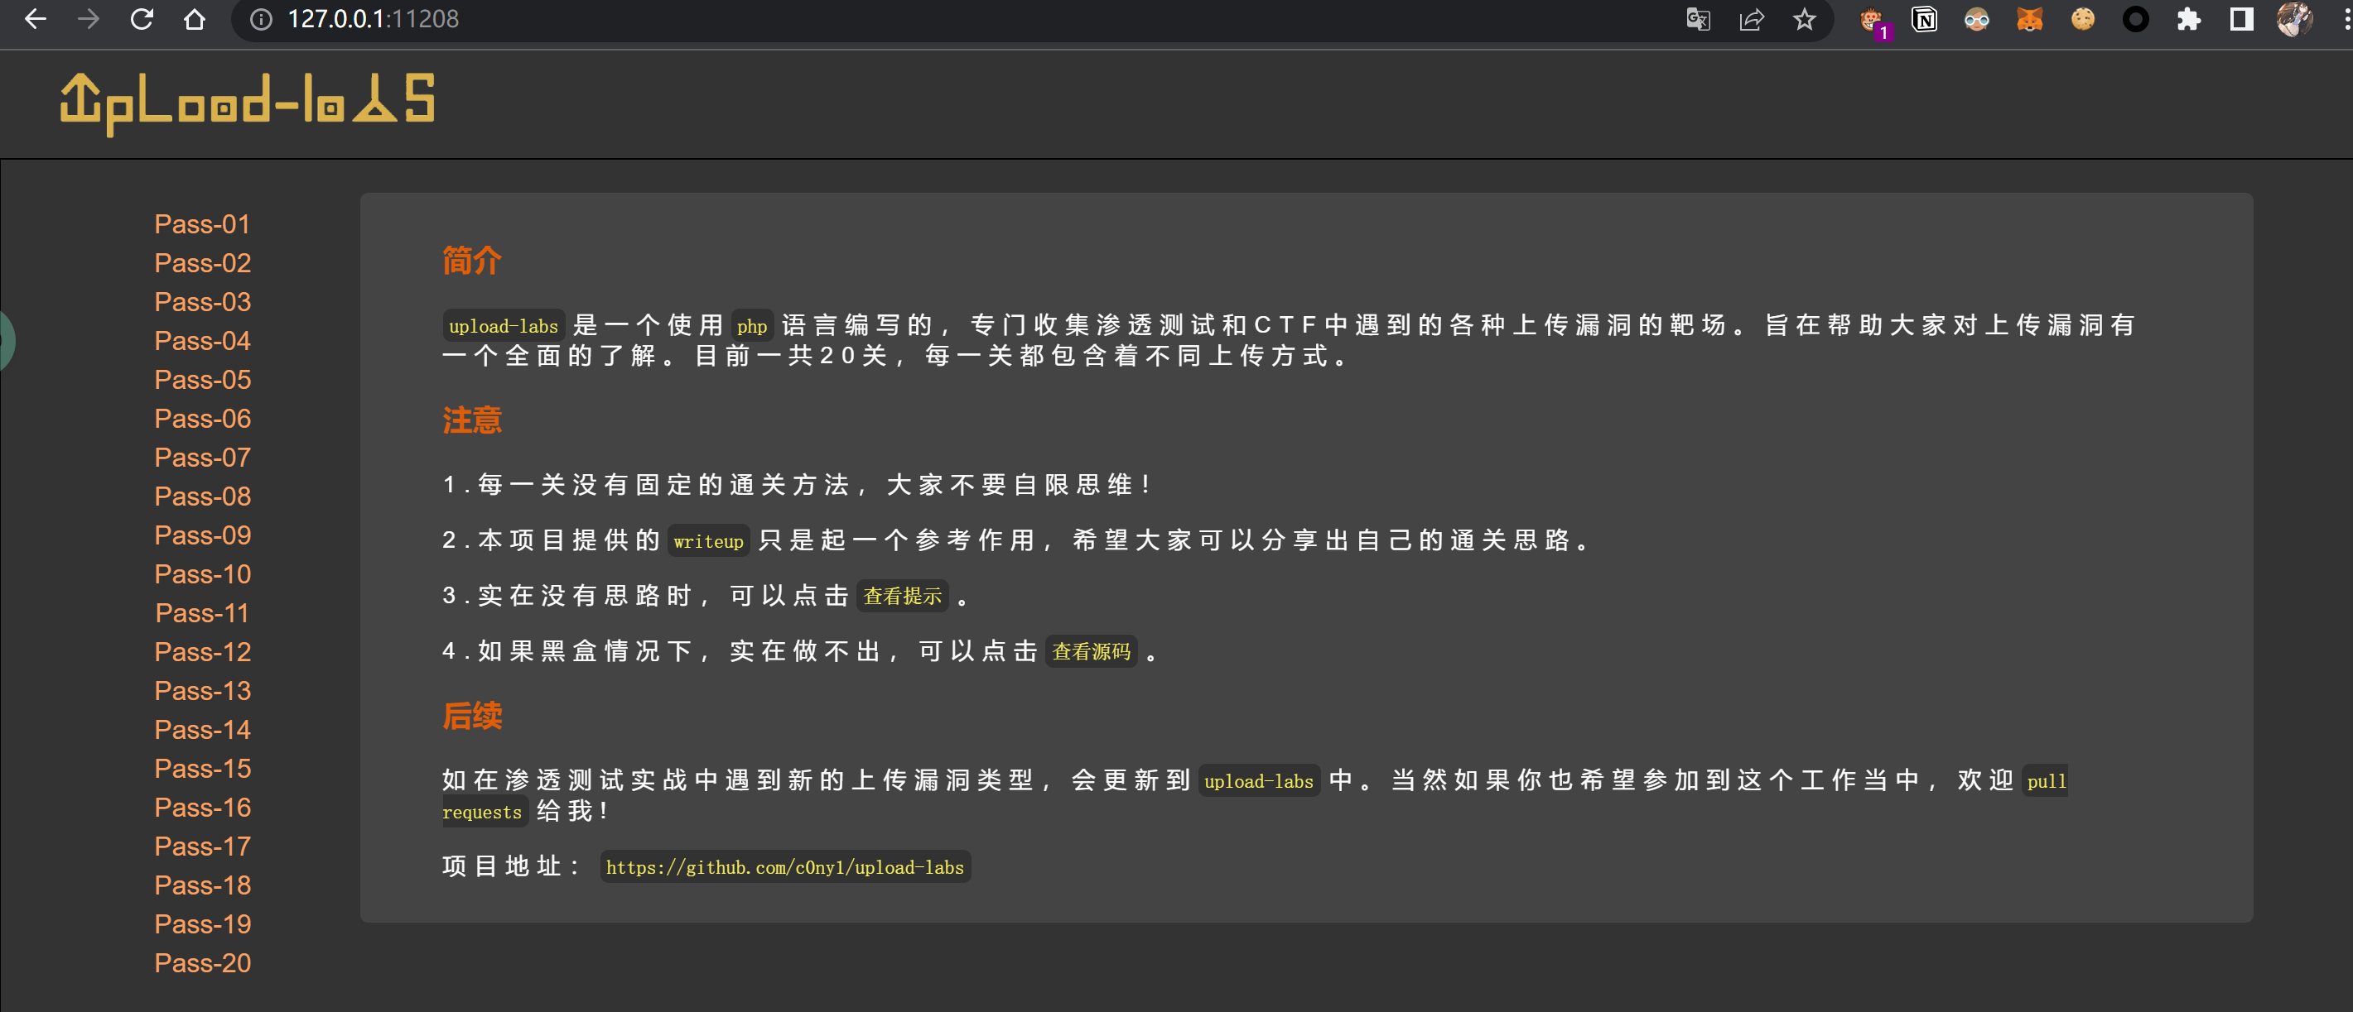Click 'upload-labs' tag in intro paragraph

(504, 326)
